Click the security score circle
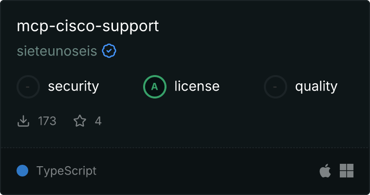 click(28, 87)
